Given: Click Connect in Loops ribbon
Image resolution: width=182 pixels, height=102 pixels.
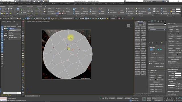Looking at the screenshot, I should (x=111, y=10).
